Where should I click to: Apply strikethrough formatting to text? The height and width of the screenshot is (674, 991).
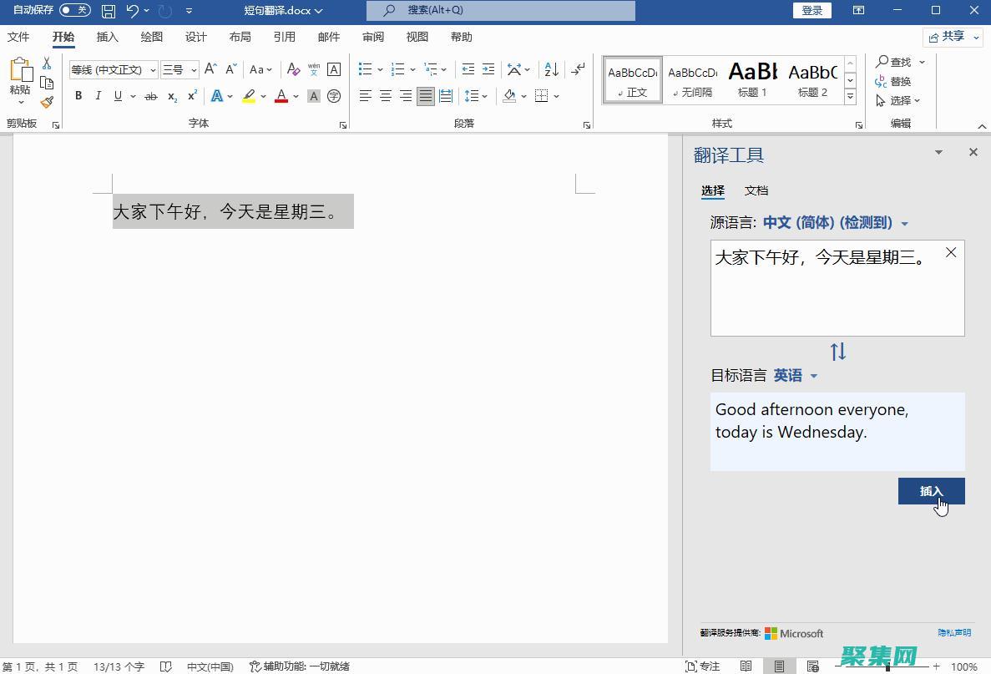(x=150, y=97)
